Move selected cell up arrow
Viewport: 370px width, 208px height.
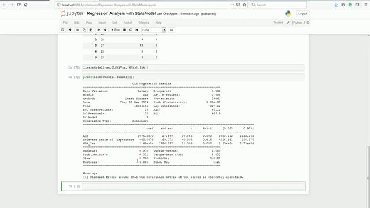pyautogui.click(x=99, y=30)
